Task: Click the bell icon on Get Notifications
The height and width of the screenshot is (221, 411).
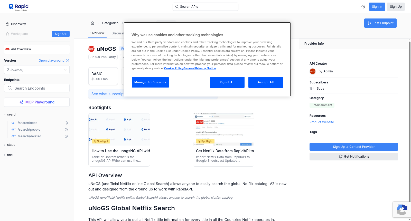Action: 341,157
